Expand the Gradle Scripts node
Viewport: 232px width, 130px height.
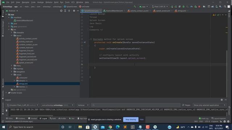pos(6,93)
